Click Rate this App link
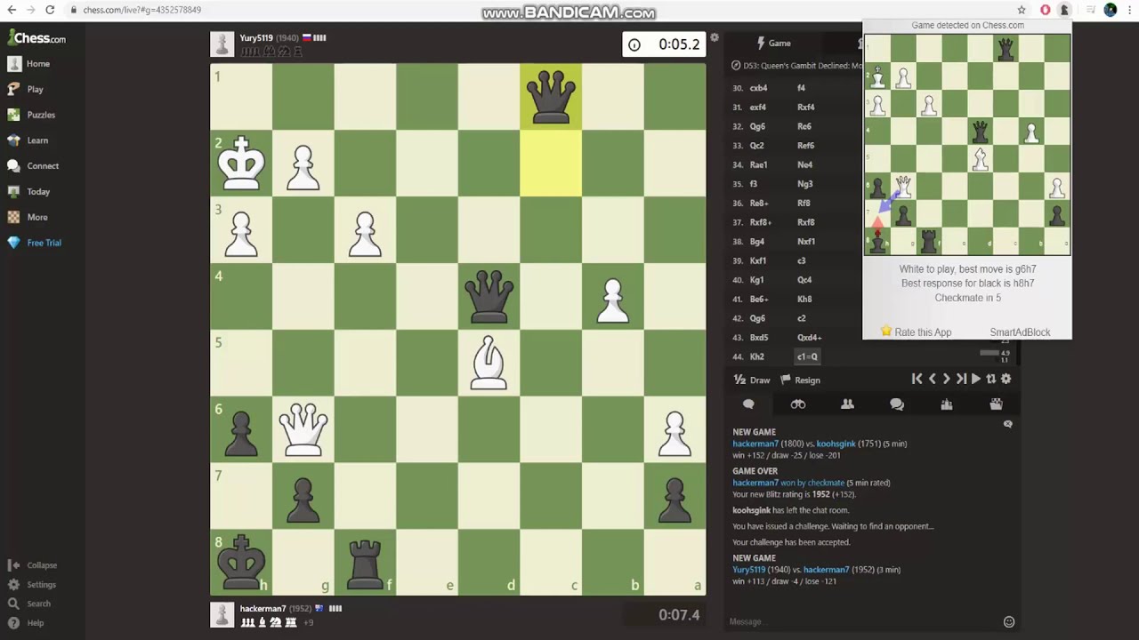The width and height of the screenshot is (1139, 640). 923,332
